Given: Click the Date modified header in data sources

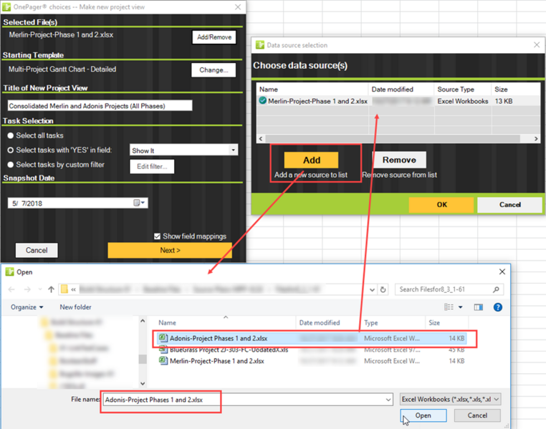Looking at the screenshot, I should 392,90.
